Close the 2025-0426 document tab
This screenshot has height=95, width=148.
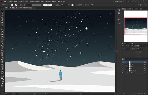pyautogui.click(x=34, y=8)
